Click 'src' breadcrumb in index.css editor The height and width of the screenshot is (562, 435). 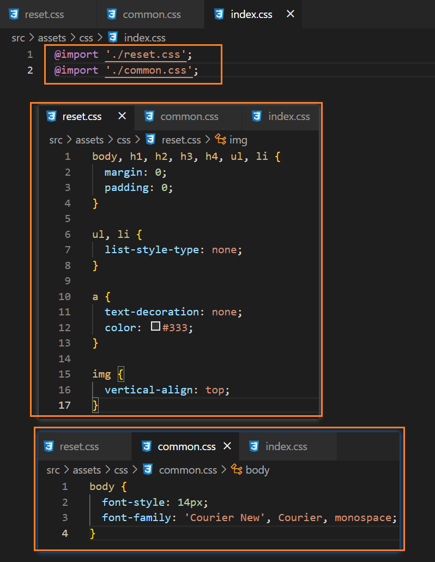pos(18,38)
